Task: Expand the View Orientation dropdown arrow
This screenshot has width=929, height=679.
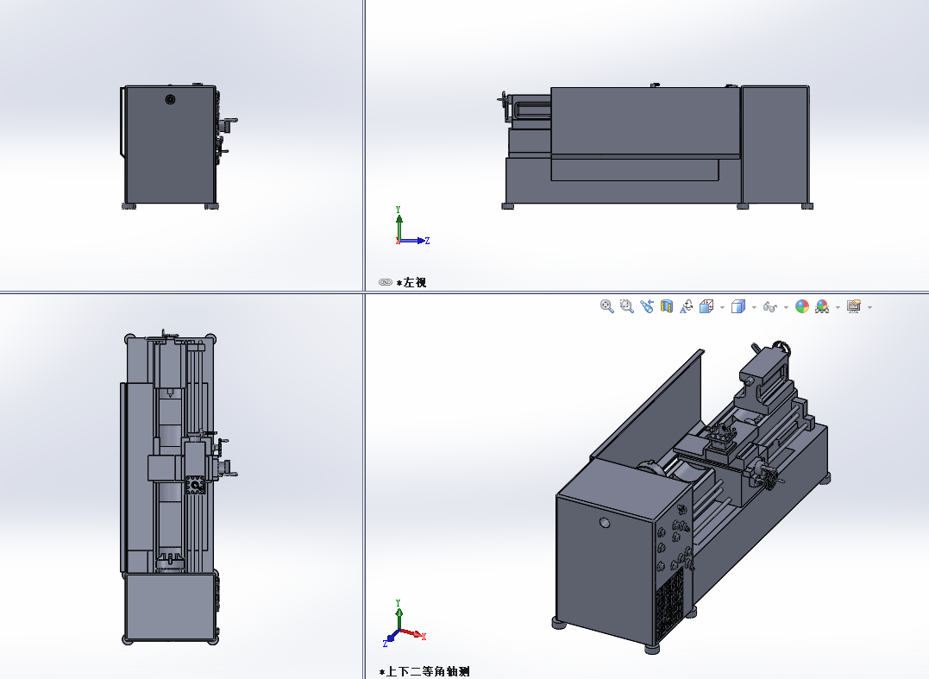Action: (x=722, y=307)
